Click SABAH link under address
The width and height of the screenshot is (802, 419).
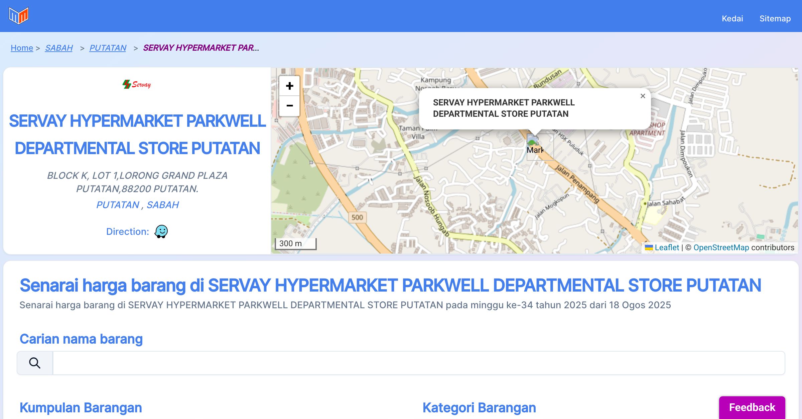click(x=163, y=205)
